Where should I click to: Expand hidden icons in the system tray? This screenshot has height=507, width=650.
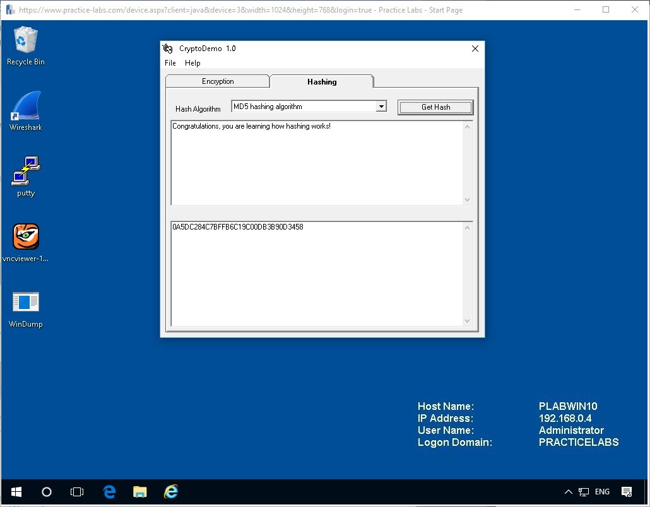[x=568, y=492]
